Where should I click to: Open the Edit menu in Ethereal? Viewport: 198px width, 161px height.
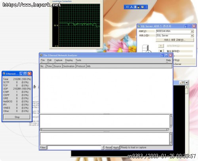pos(49,60)
